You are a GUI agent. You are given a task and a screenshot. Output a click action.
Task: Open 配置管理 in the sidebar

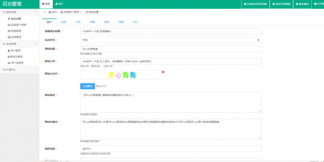16,31
